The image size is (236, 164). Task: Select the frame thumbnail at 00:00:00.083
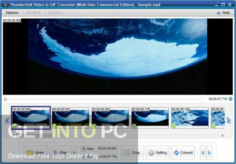(x=110, y=118)
